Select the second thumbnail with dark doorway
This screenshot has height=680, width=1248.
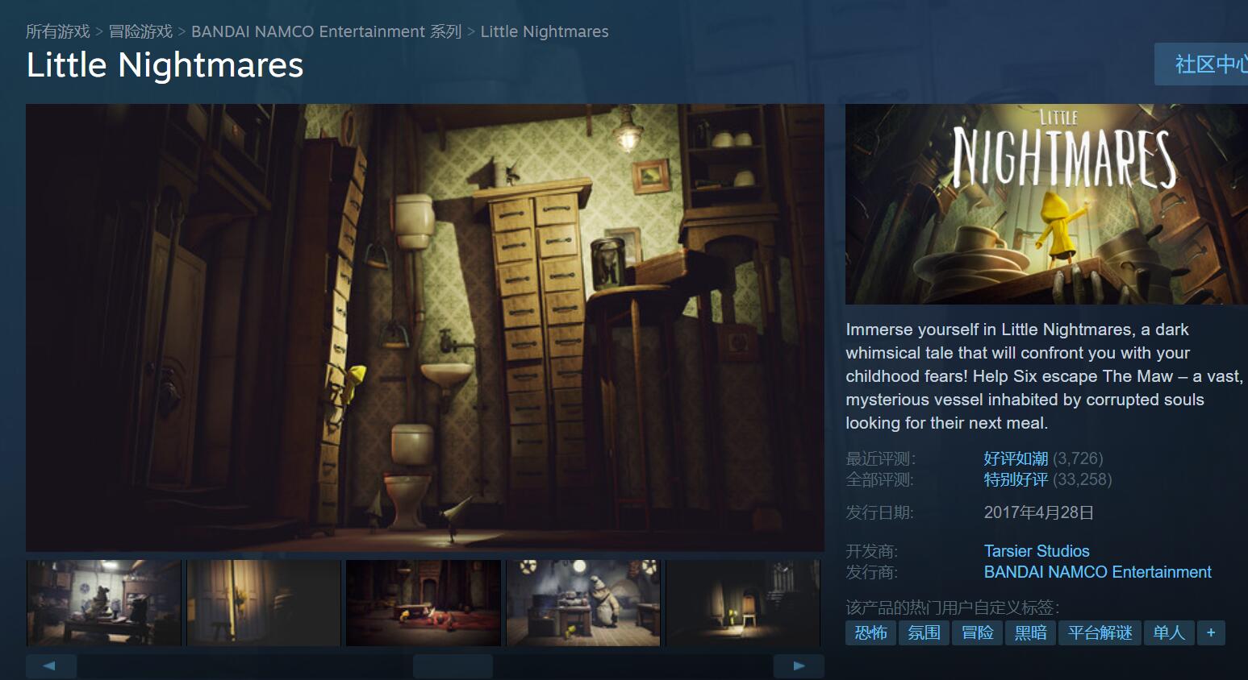pyautogui.click(x=264, y=603)
